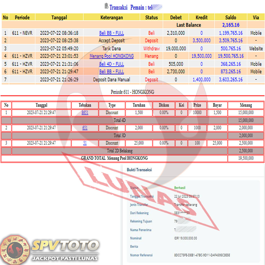Click the SPVTOTO logo text
265x265 pixels.
tap(65, 246)
